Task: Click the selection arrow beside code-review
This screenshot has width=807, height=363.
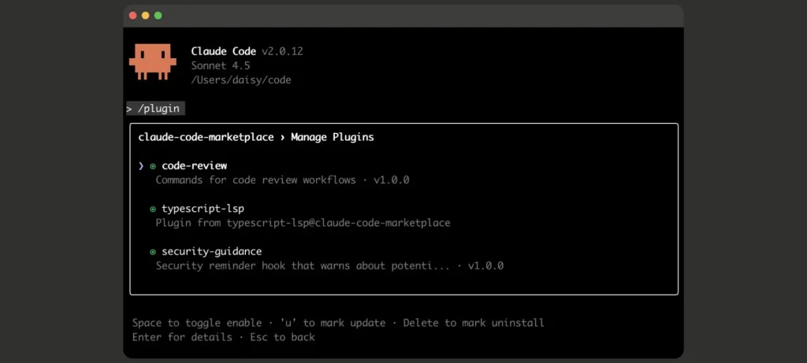Action: [x=141, y=166]
